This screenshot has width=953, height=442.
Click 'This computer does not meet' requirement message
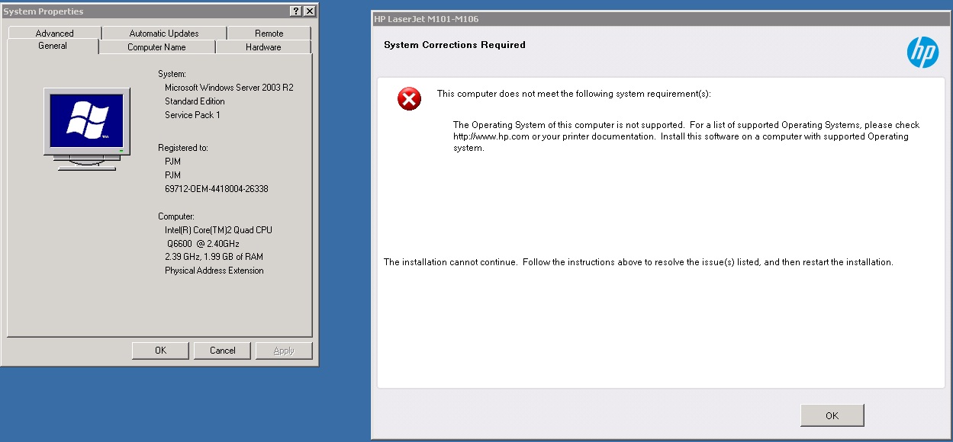[574, 94]
